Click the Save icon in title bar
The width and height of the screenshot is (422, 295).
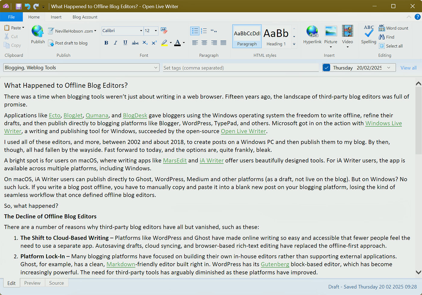tap(19, 6)
